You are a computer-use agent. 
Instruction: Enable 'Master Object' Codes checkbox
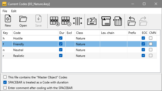5,77
